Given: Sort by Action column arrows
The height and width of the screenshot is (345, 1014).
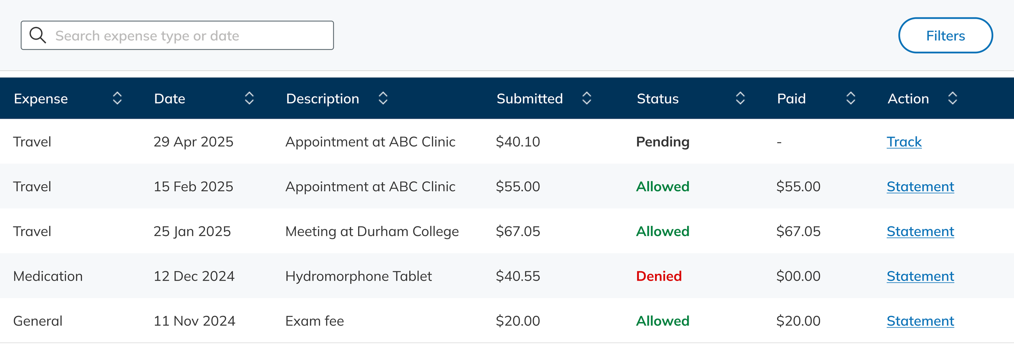Looking at the screenshot, I should (x=953, y=98).
